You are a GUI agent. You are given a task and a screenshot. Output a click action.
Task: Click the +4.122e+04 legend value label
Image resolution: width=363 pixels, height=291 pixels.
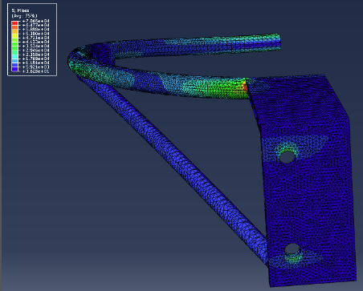point(35,42)
